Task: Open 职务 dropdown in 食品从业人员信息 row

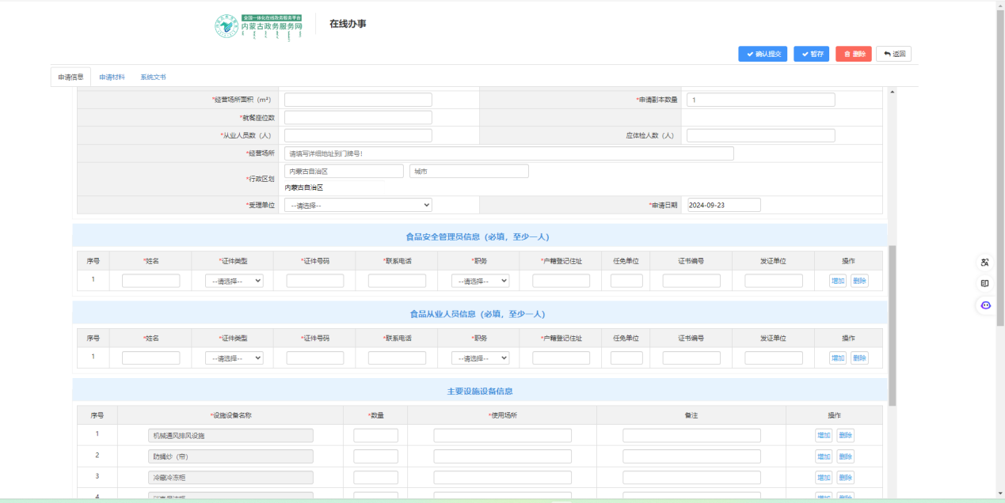Action: pyautogui.click(x=480, y=357)
